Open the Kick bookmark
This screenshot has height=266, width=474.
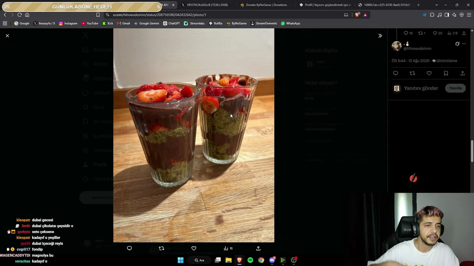[x=108, y=23]
